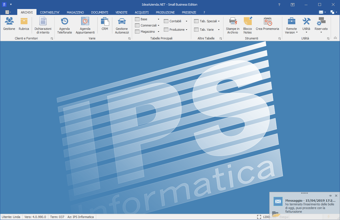The height and width of the screenshot is (220, 340).
Task: Switch to the VENDITE tab
Action: coord(122,12)
